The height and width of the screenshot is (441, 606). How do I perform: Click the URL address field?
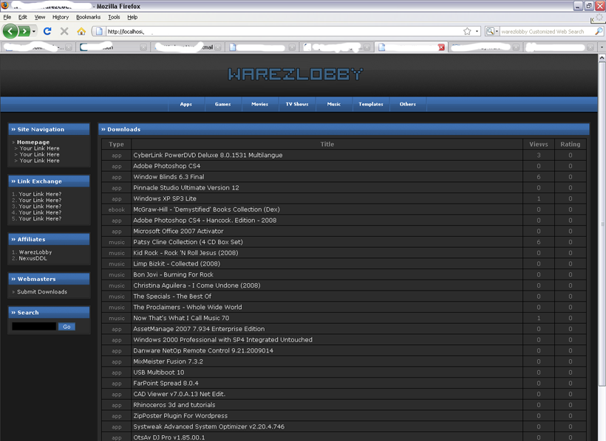284,32
